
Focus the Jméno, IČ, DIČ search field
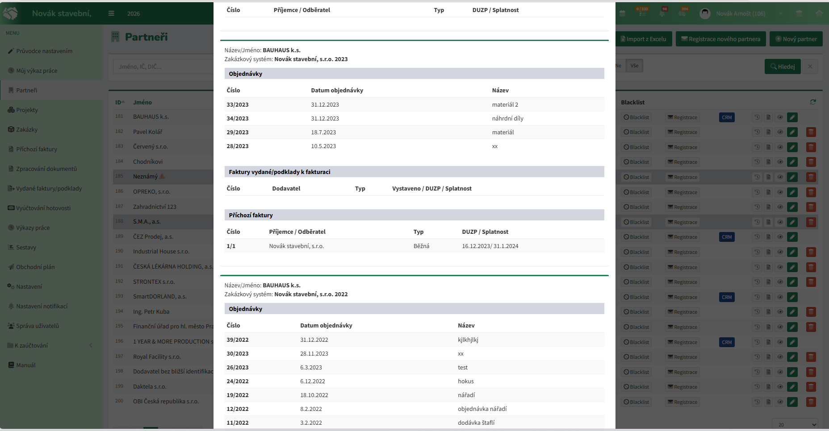pyautogui.click(x=163, y=66)
